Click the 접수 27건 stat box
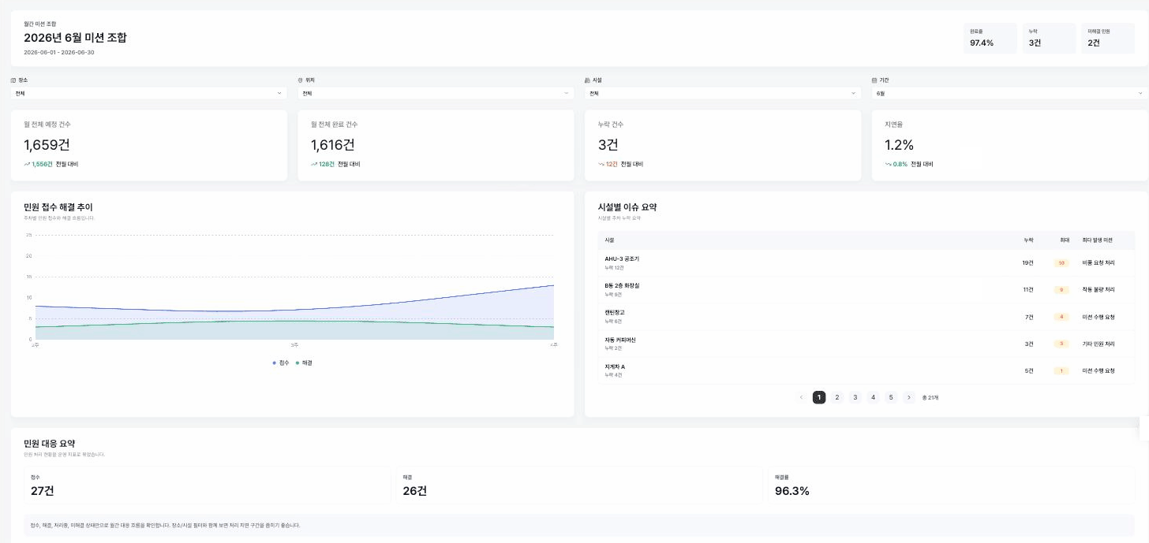Image resolution: width=1149 pixels, height=543 pixels. click(x=207, y=485)
